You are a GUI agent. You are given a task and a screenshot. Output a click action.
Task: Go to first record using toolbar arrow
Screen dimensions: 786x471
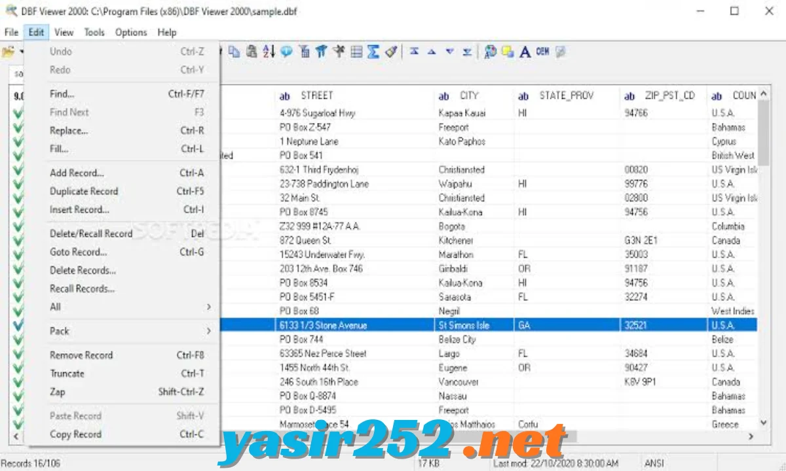point(414,52)
